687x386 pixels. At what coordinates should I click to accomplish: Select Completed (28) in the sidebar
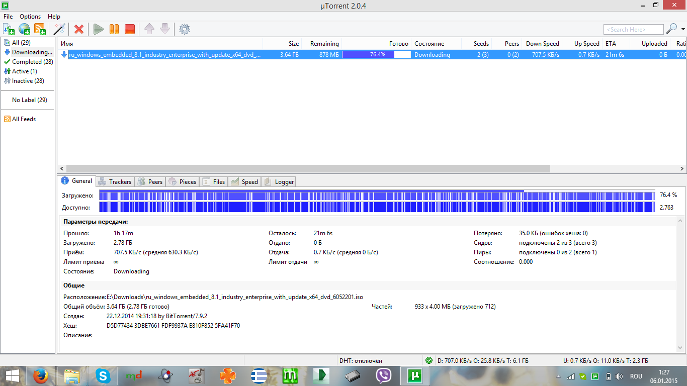click(x=28, y=62)
